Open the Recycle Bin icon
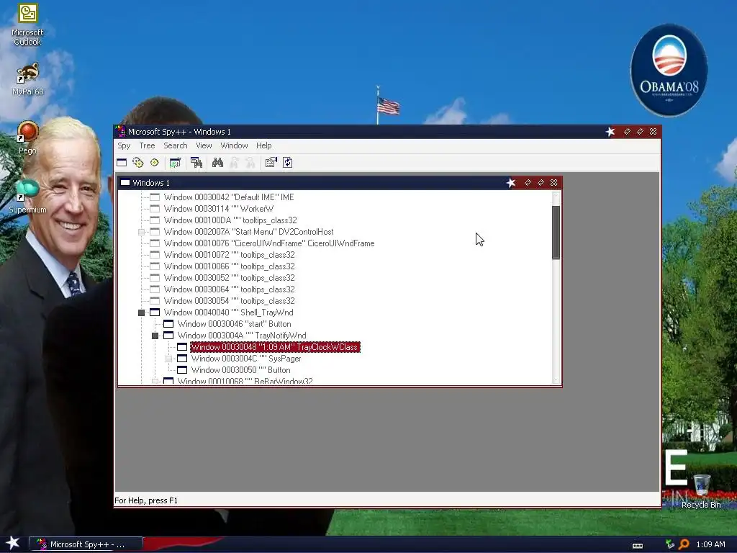Image resolution: width=737 pixels, height=553 pixels. [701, 491]
